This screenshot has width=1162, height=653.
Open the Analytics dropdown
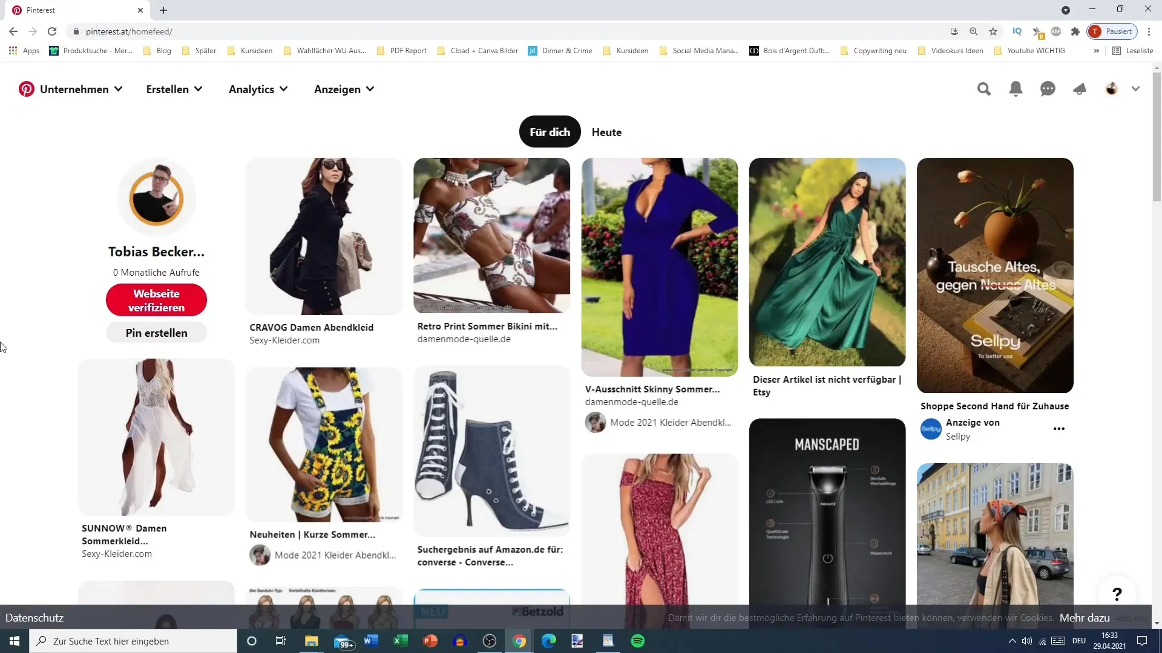258,89
